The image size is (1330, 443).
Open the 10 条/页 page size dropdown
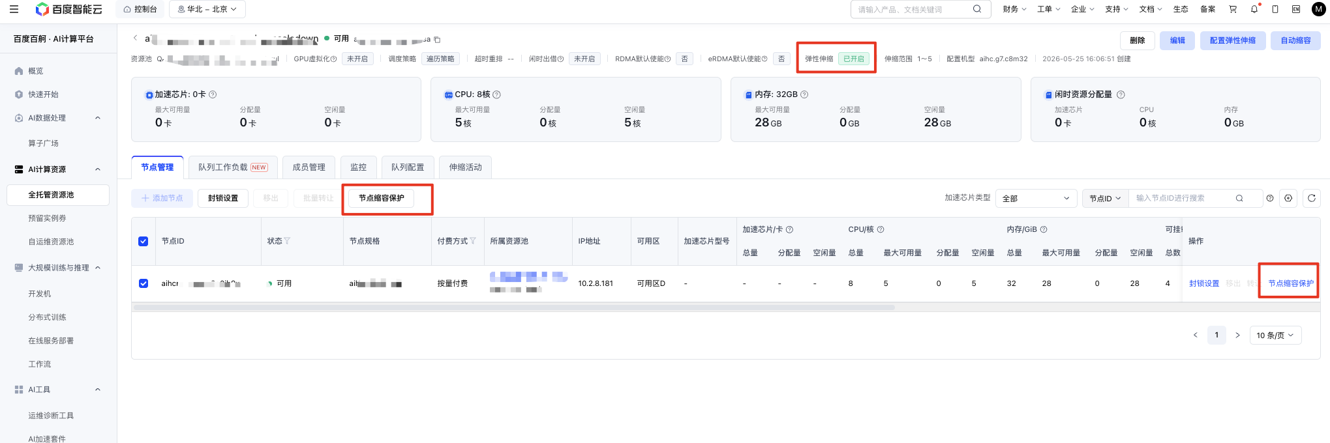[x=1275, y=336]
